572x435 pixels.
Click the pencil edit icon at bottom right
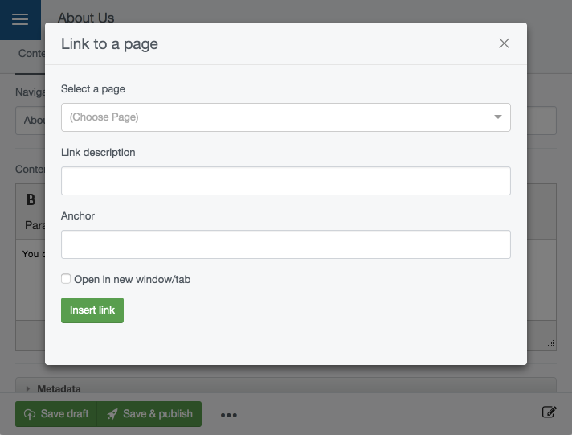tap(550, 412)
